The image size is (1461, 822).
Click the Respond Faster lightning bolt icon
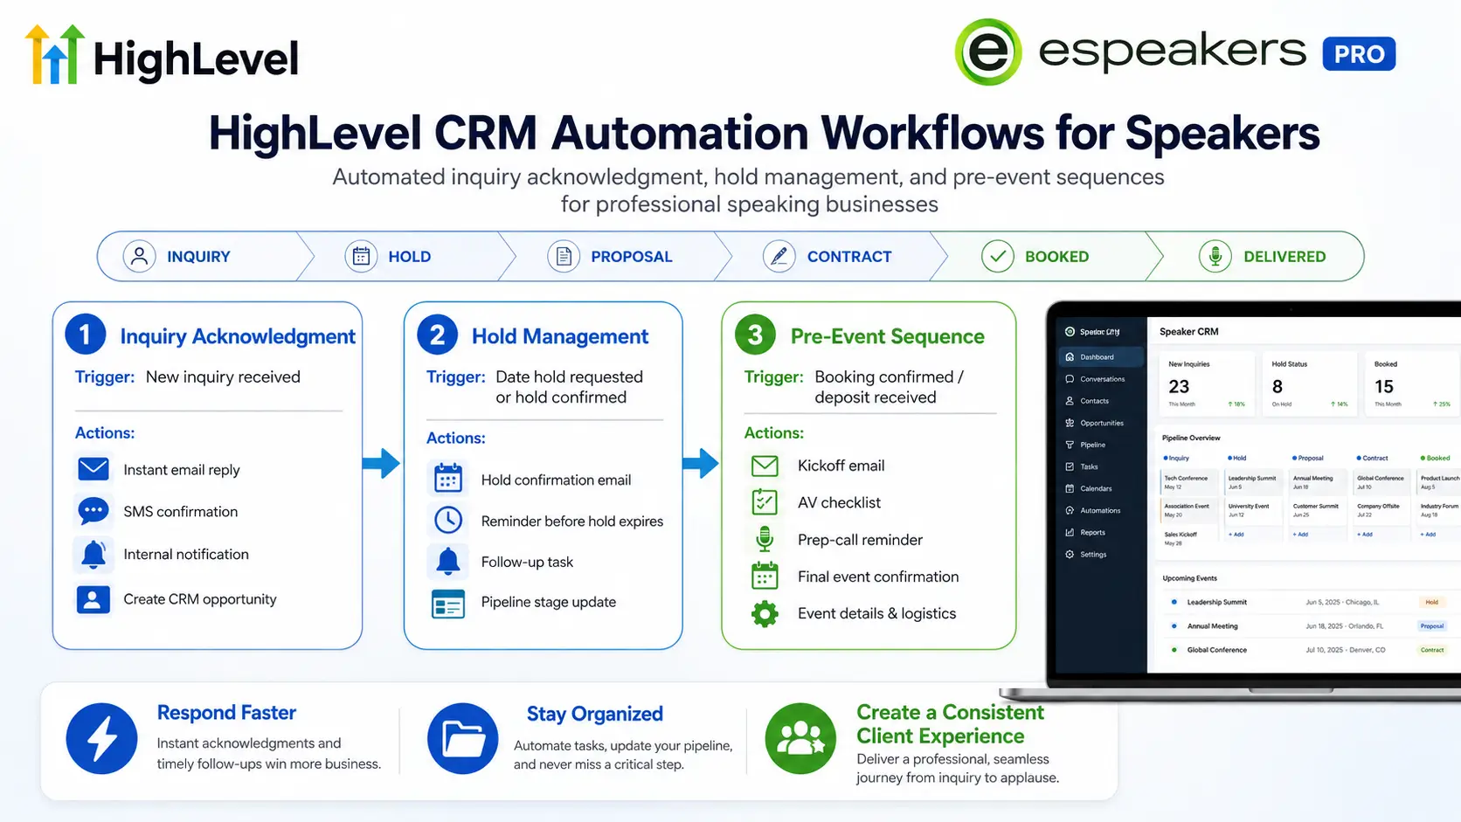[101, 738]
